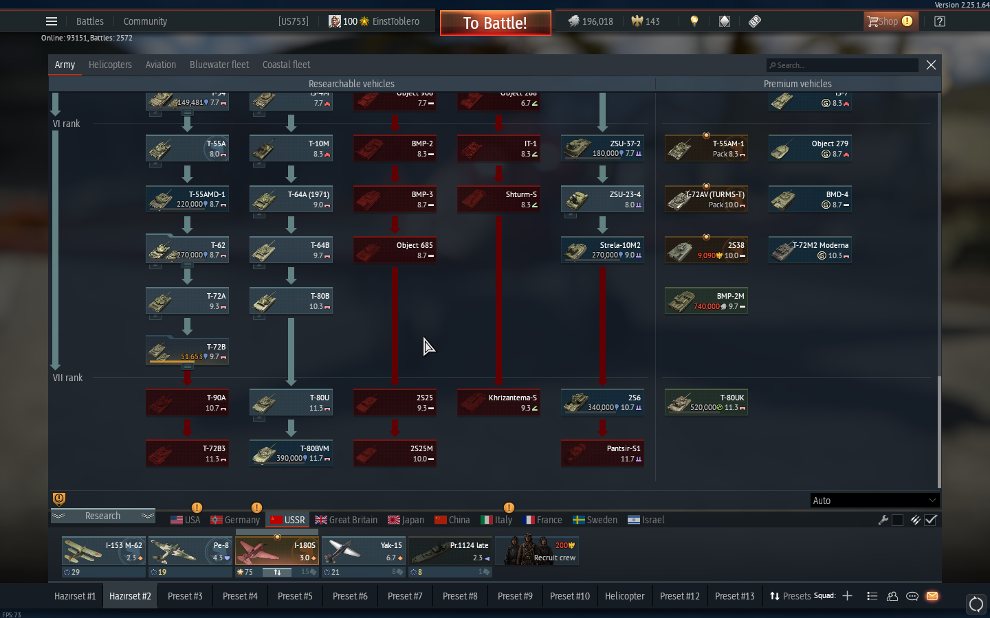Screen dimensions: 990x618
Task: Select the T-80BVM vehicle card
Action: point(291,453)
